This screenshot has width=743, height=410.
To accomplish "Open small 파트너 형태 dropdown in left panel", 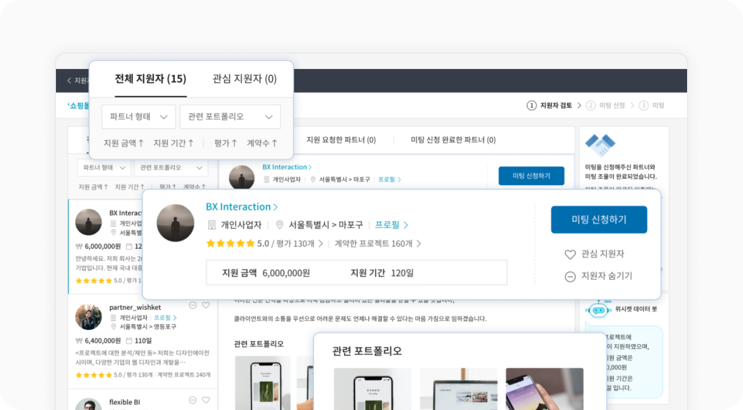I will click(x=104, y=168).
